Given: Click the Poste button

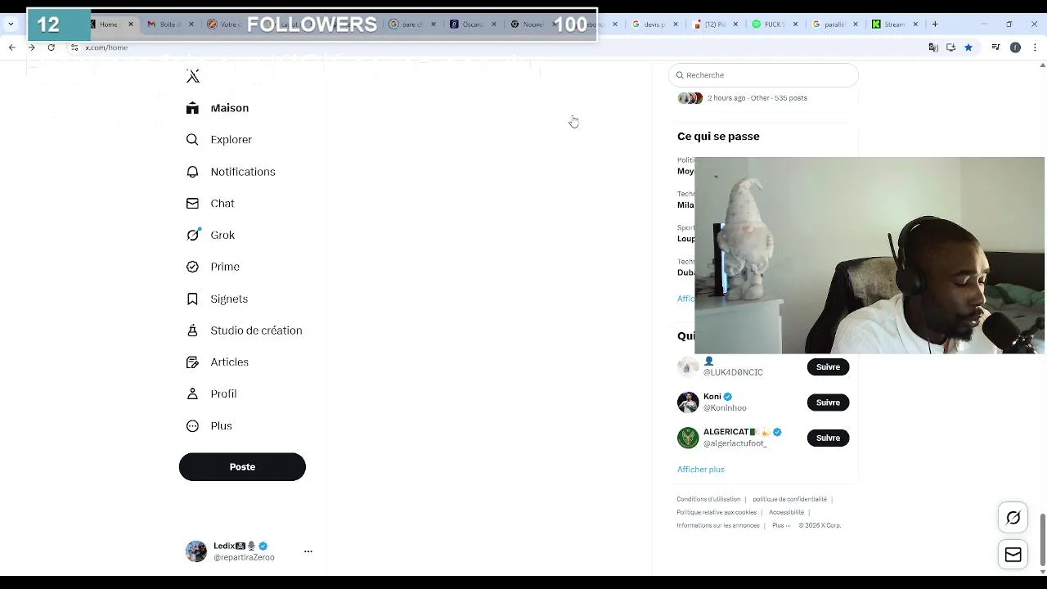Looking at the screenshot, I should 242,467.
